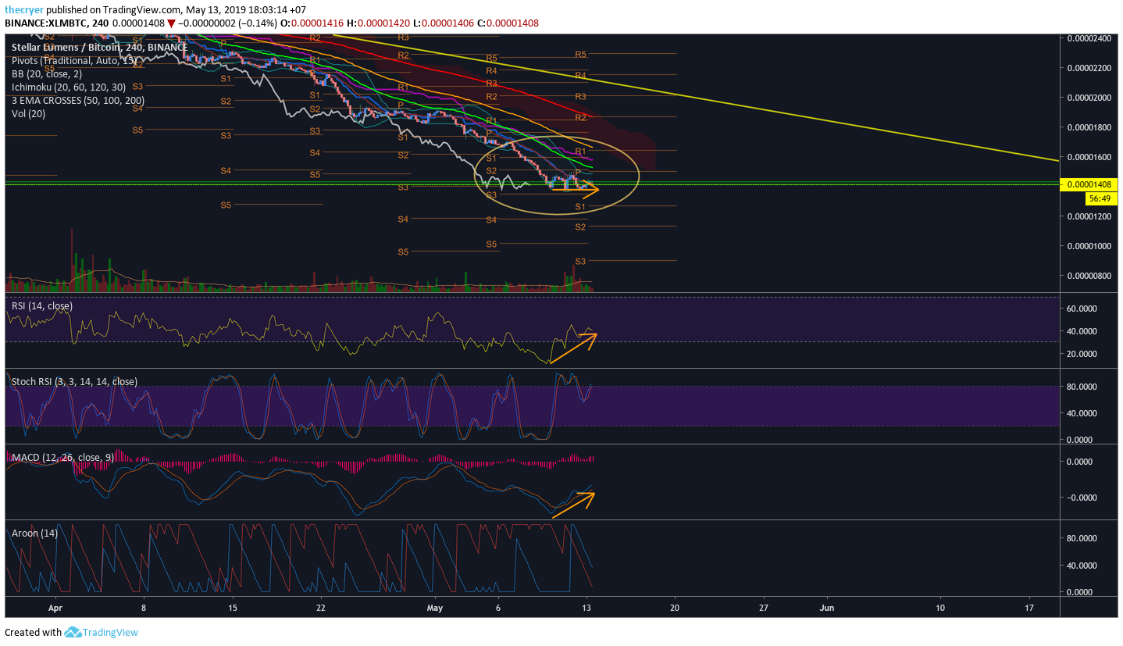Image resolution: width=1123 pixels, height=646 pixels.
Task: Click the 0.00000800 price axis label
Action: (1088, 276)
